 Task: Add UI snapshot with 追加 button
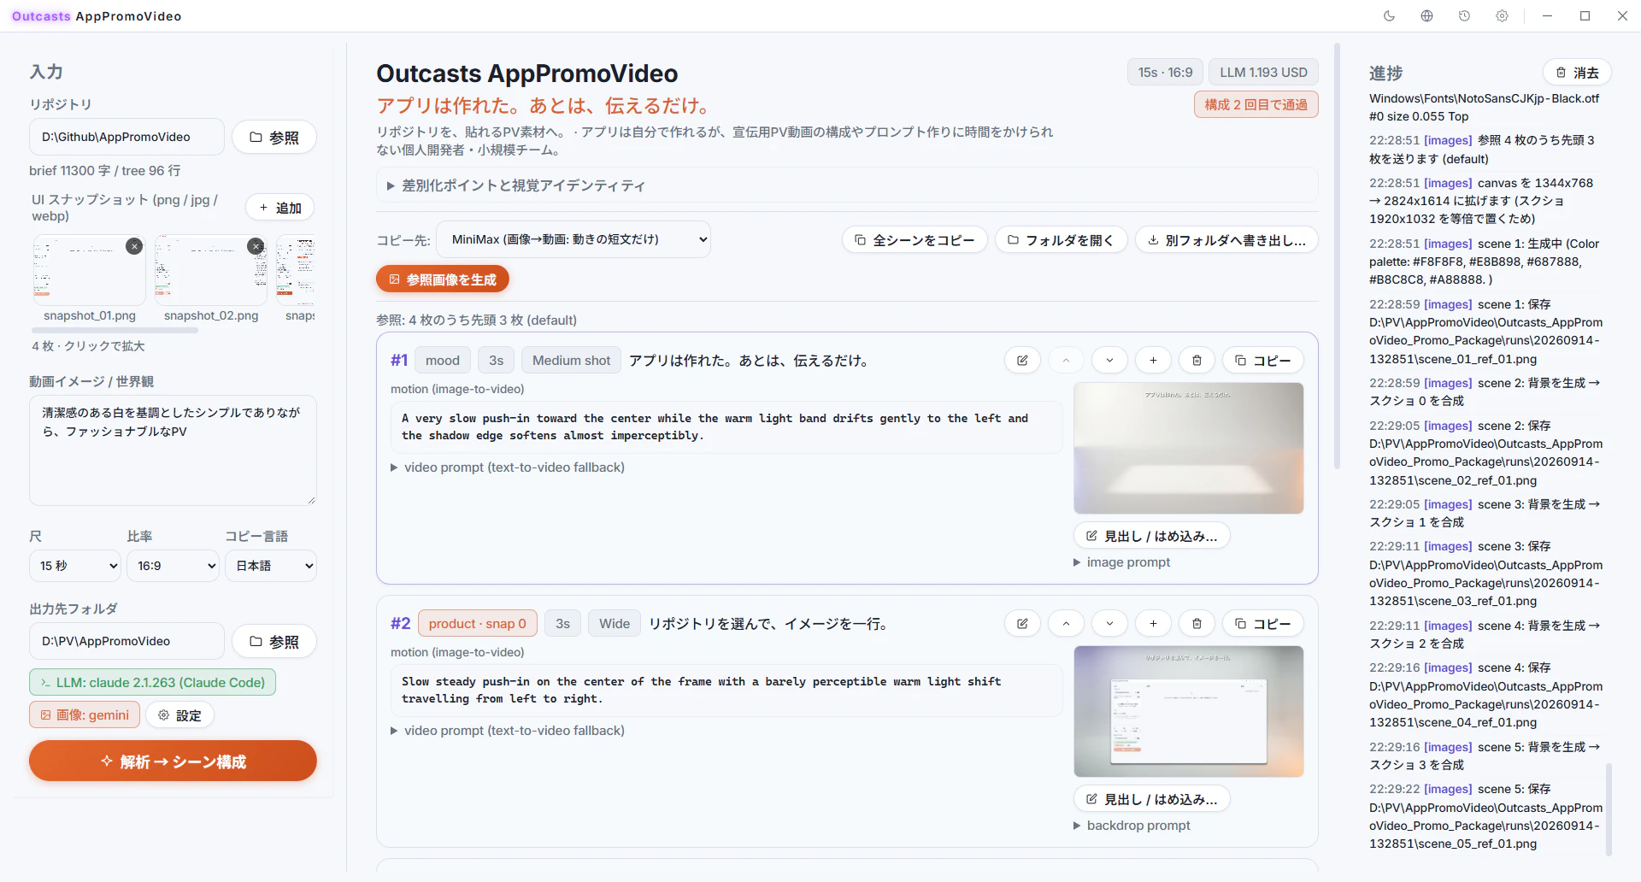[x=280, y=208]
